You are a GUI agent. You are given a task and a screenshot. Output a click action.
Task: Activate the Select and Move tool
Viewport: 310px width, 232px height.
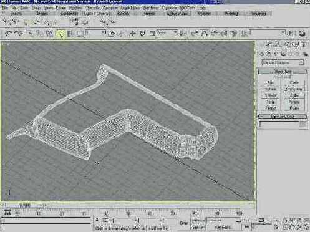coord(132,34)
